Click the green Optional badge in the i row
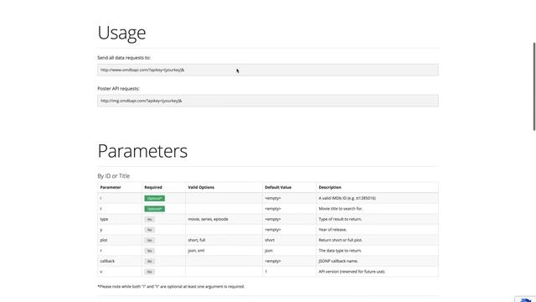Image resolution: width=536 pixels, height=302 pixels. [154, 198]
